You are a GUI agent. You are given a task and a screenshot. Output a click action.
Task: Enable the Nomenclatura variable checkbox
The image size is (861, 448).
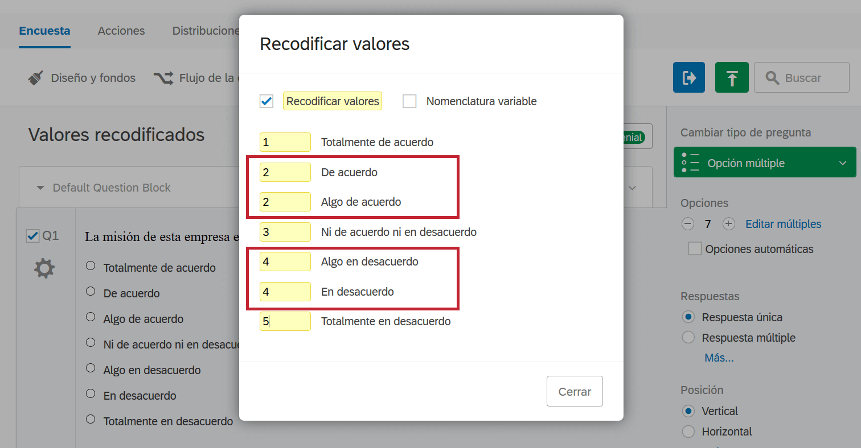click(409, 101)
